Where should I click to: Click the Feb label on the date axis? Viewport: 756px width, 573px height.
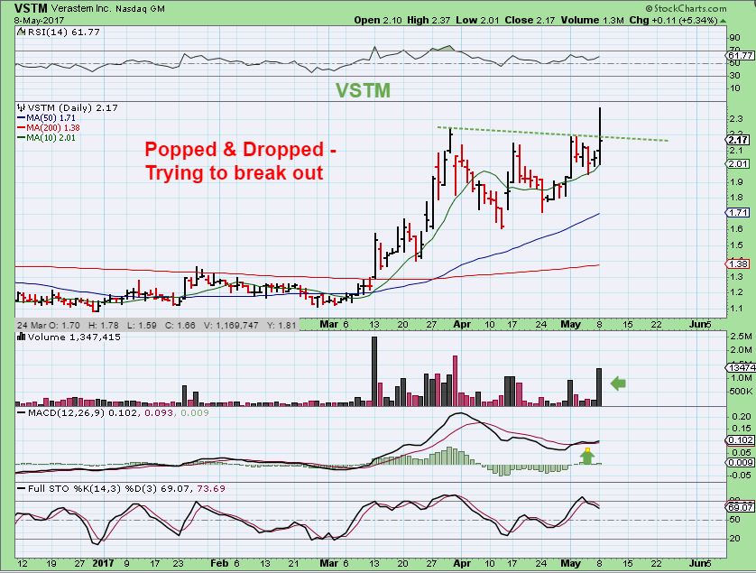(x=219, y=563)
